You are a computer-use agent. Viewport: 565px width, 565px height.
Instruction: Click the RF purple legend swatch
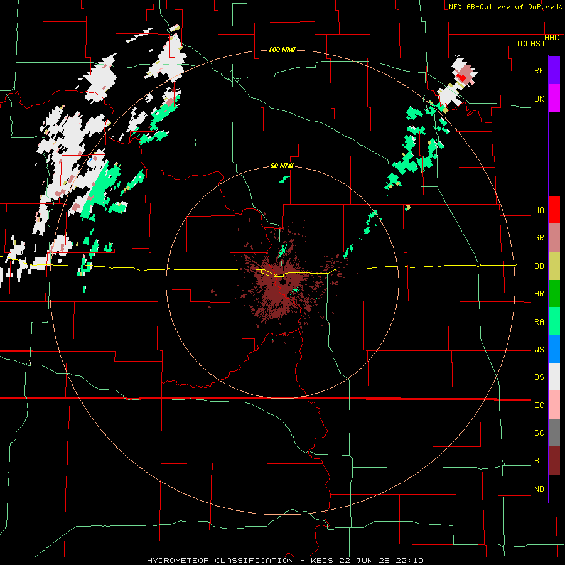click(554, 70)
